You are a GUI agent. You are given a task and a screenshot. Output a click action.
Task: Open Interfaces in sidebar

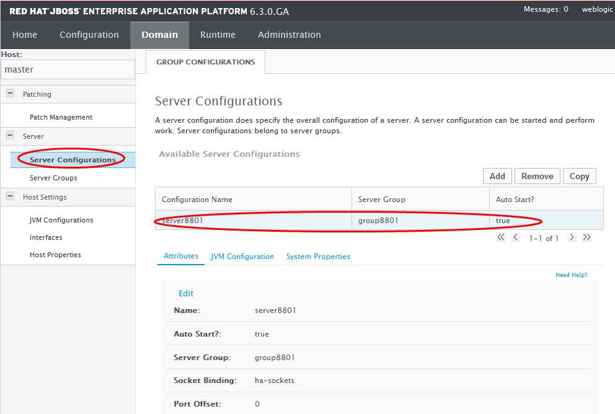(x=46, y=237)
